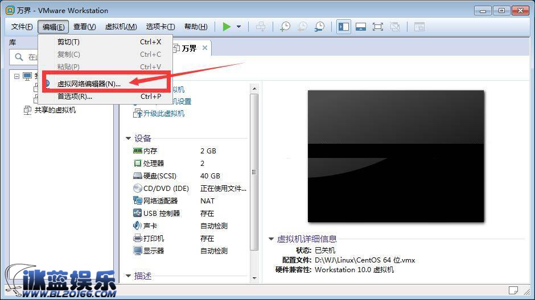Click the NAT network adapter value

pyautogui.click(x=207, y=201)
